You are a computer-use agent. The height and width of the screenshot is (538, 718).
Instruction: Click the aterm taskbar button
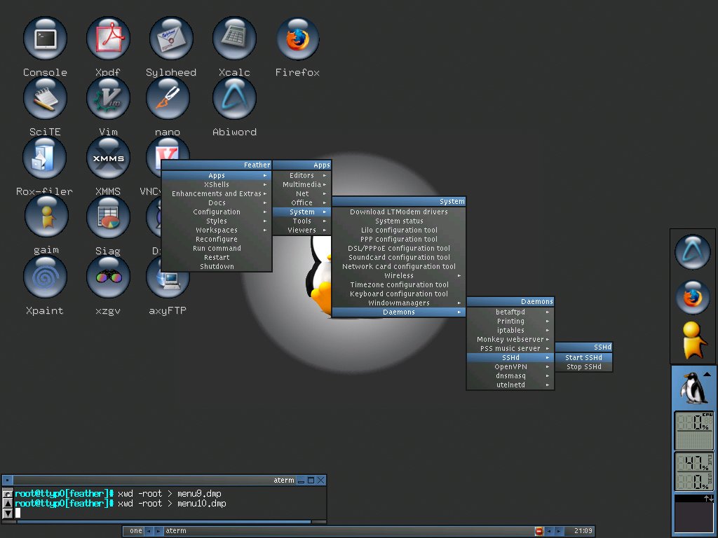(x=348, y=531)
